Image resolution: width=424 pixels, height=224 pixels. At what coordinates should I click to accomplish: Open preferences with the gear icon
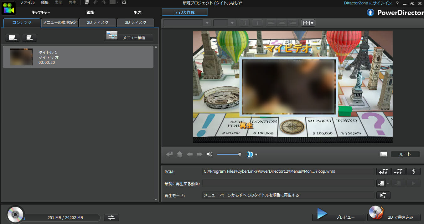(x=124, y=3)
